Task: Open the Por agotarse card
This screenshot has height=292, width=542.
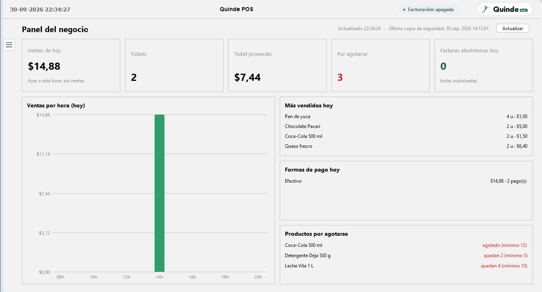Action: coord(381,65)
